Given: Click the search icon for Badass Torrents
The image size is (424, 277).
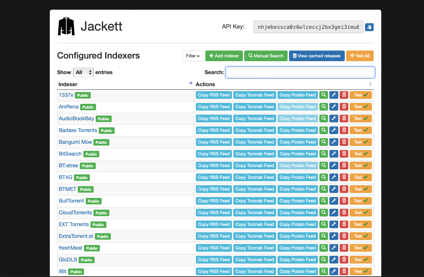Looking at the screenshot, I should coord(324,130).
